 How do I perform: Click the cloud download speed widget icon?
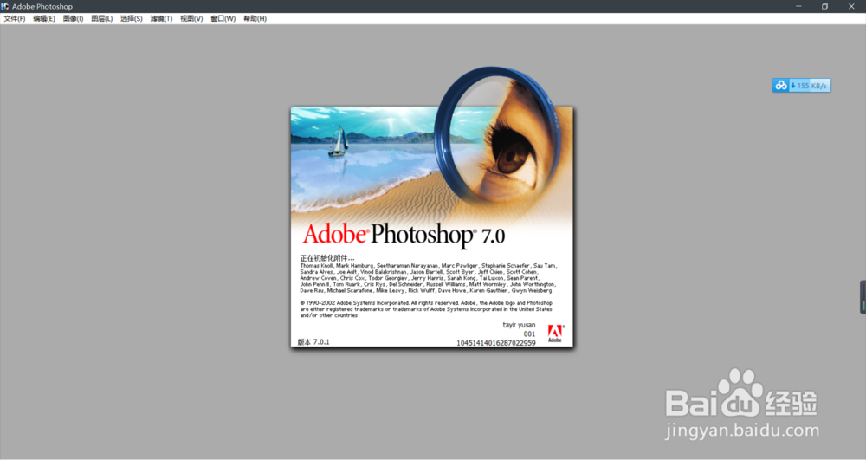781,86
